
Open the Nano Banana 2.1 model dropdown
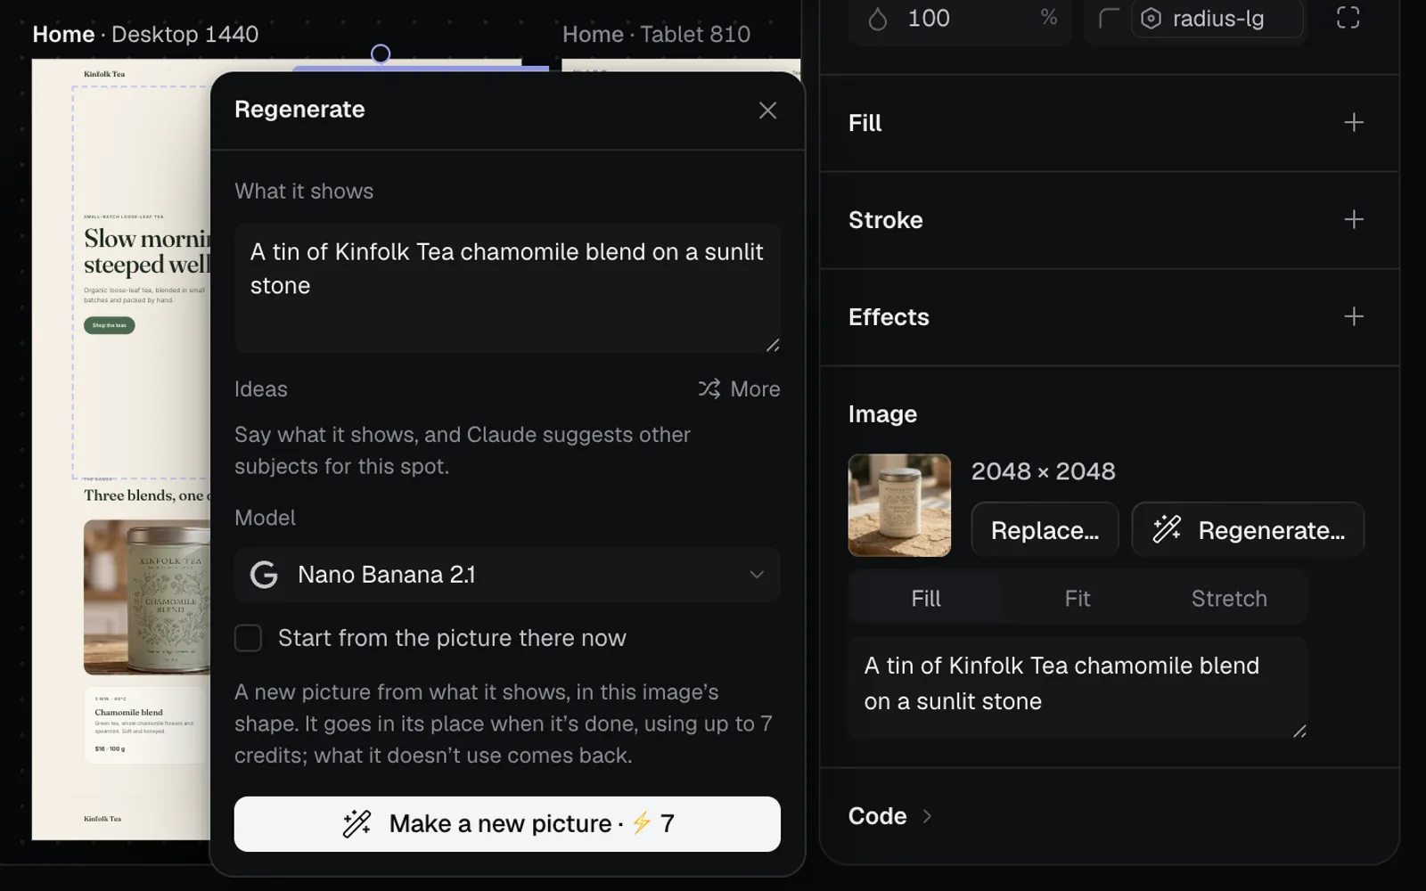tap(507, 575)
